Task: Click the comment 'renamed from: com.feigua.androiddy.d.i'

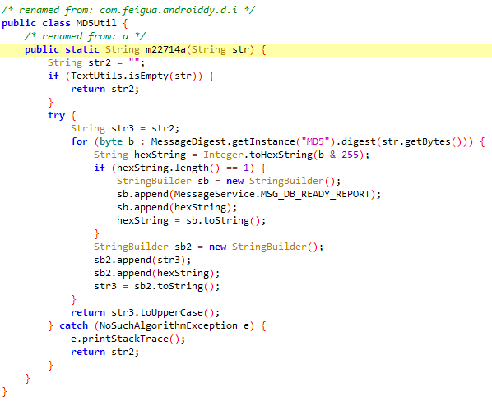Action: (128, 10)
